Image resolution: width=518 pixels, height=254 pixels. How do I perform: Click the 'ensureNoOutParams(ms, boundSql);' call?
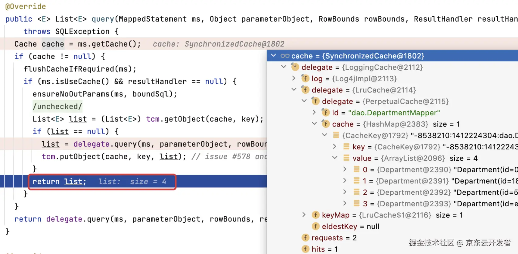click(105, 94)
